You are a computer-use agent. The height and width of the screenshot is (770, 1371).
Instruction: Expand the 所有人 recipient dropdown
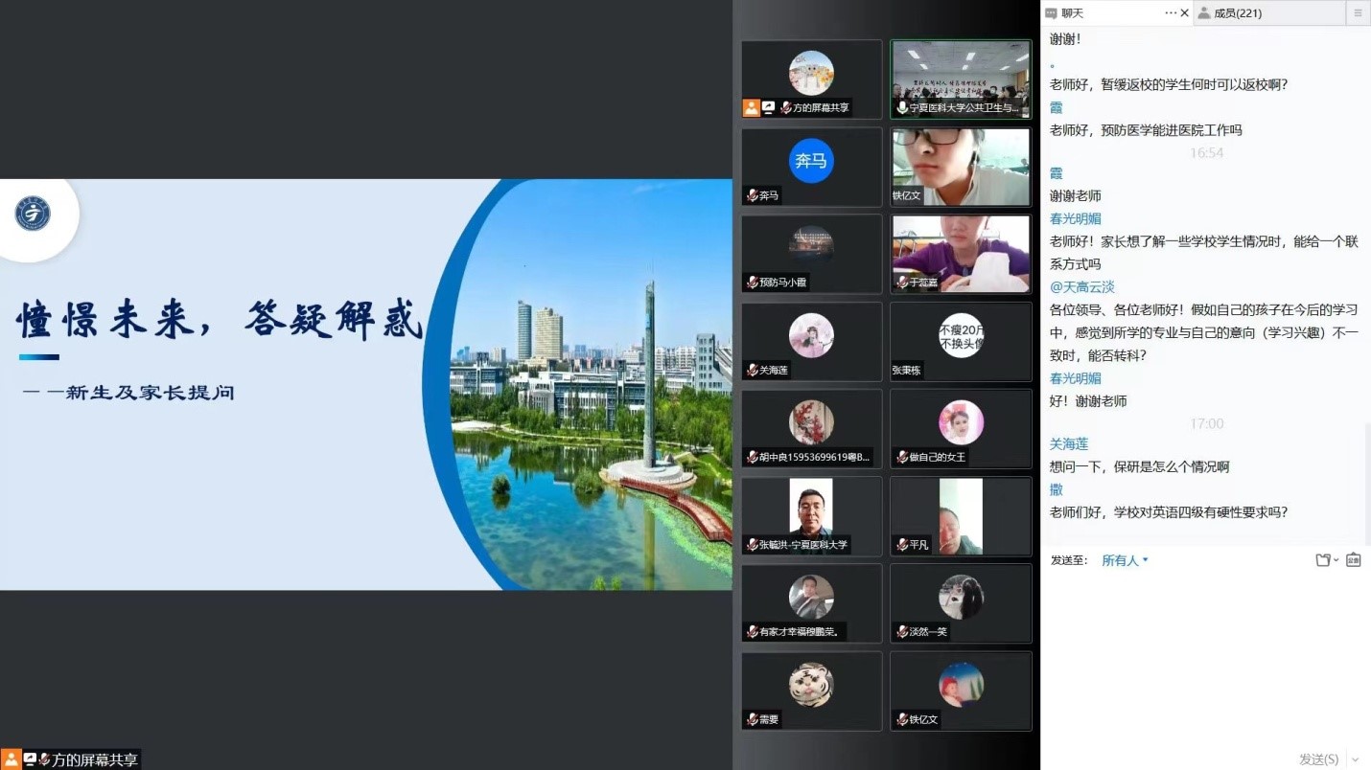[1125, 560]
